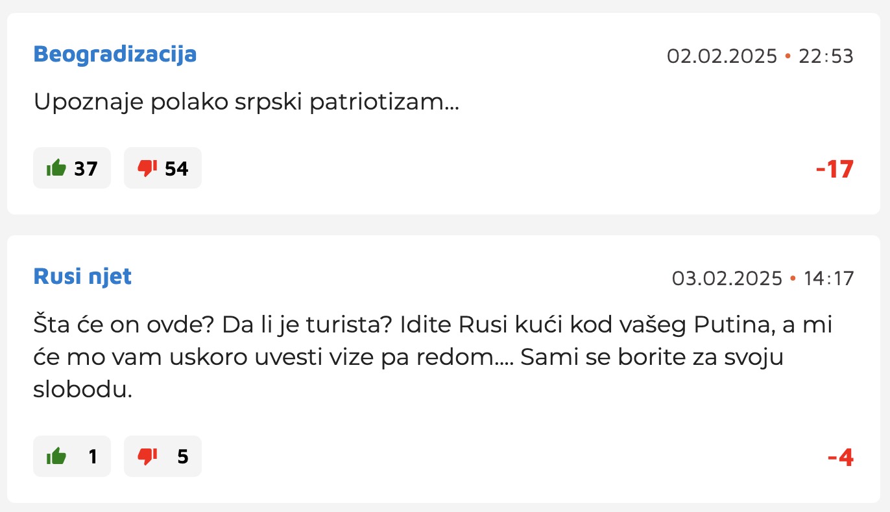This screenshot has height=512, width=890.
Task: Click the 14:17 timestamp
Action: [829, 279]
